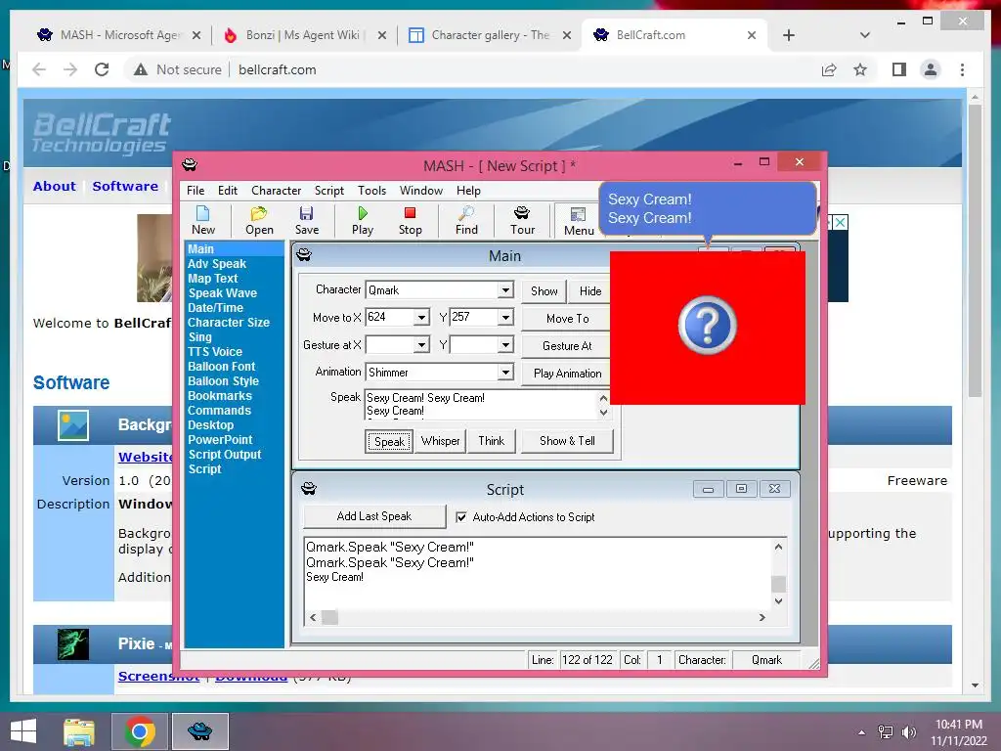The image size is (1001, 751).
Task: Open File Explorer from taskbar
Action: pos(79,731)
